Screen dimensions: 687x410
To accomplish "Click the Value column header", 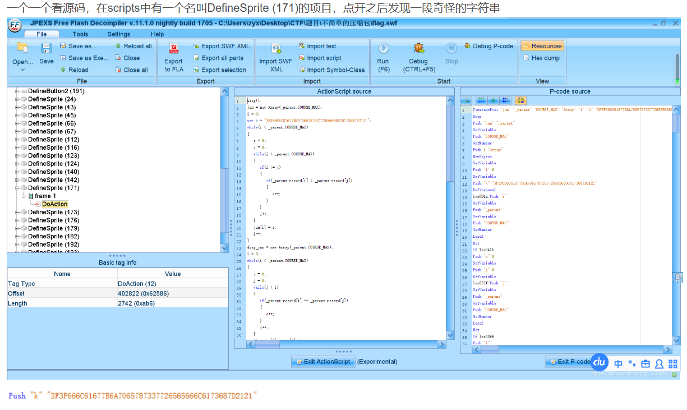I will [x=173, y=274].
